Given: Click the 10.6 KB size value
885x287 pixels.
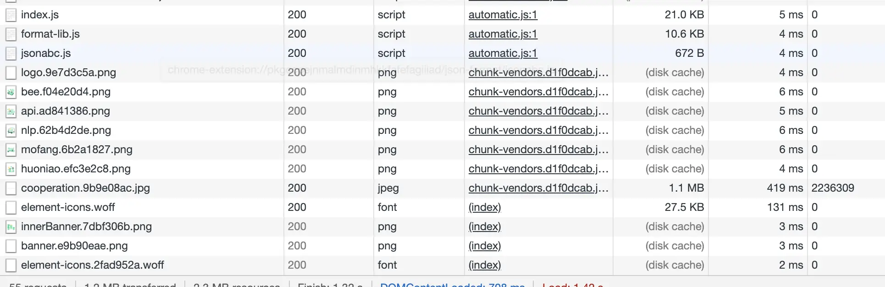Looking at the screenshot, I should point(684,34).
